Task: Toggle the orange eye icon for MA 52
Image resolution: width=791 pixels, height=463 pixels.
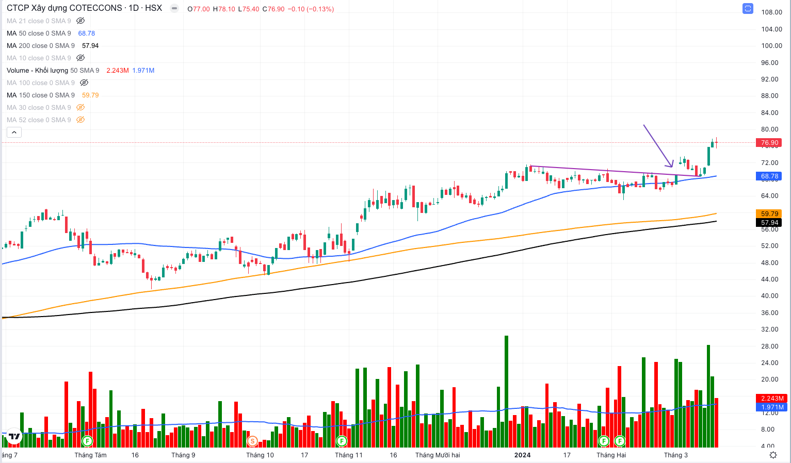Action: 80,120
